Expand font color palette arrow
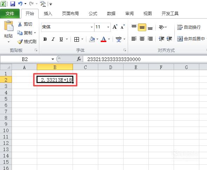 109,39
